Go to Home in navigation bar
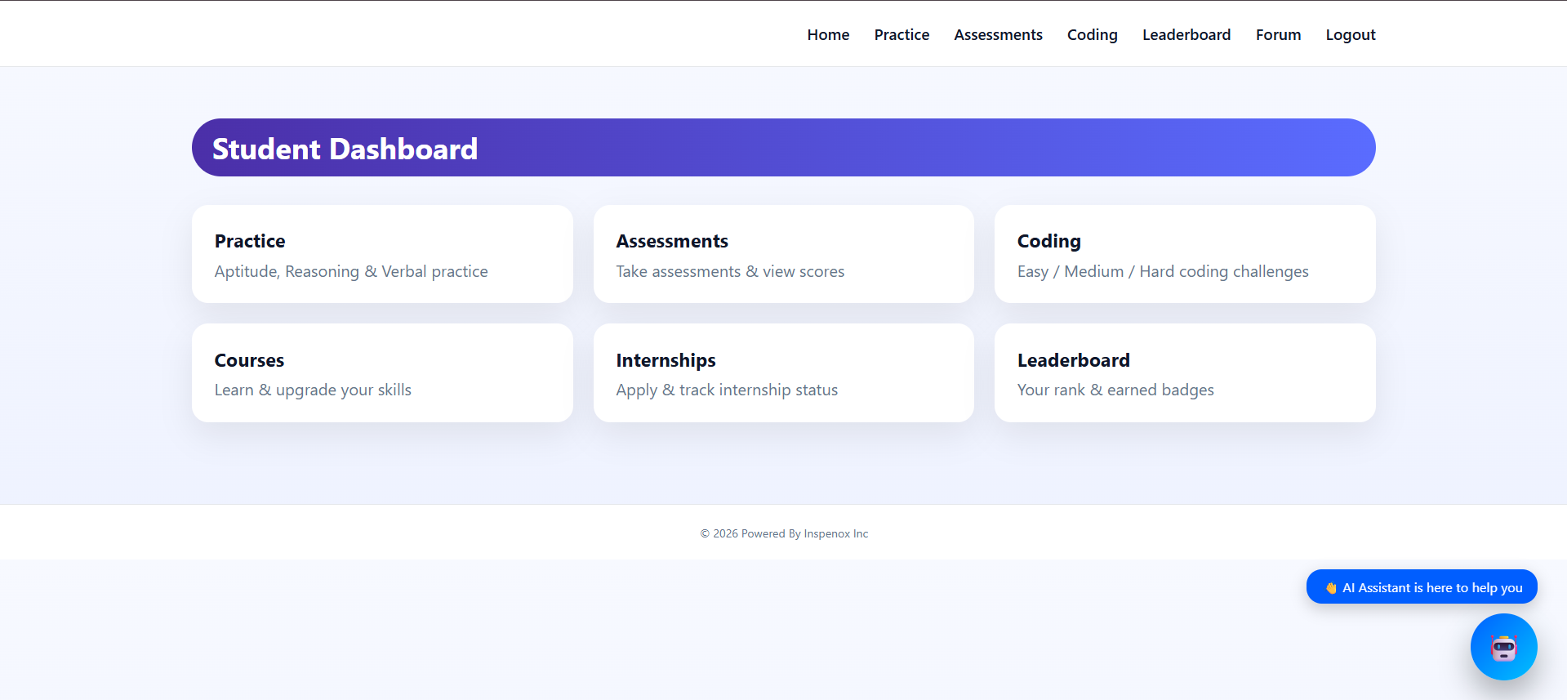1567x700 pixels. (828, 35)
